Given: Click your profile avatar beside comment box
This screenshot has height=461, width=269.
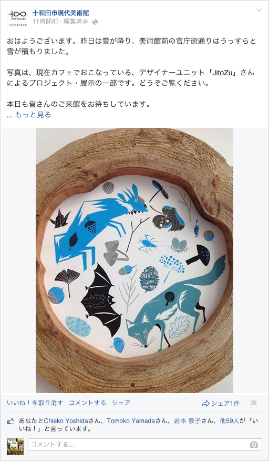Looking at the screenshot, I should pos(15,447).
